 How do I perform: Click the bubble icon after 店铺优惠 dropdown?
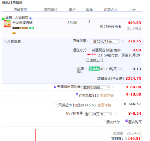123,41
